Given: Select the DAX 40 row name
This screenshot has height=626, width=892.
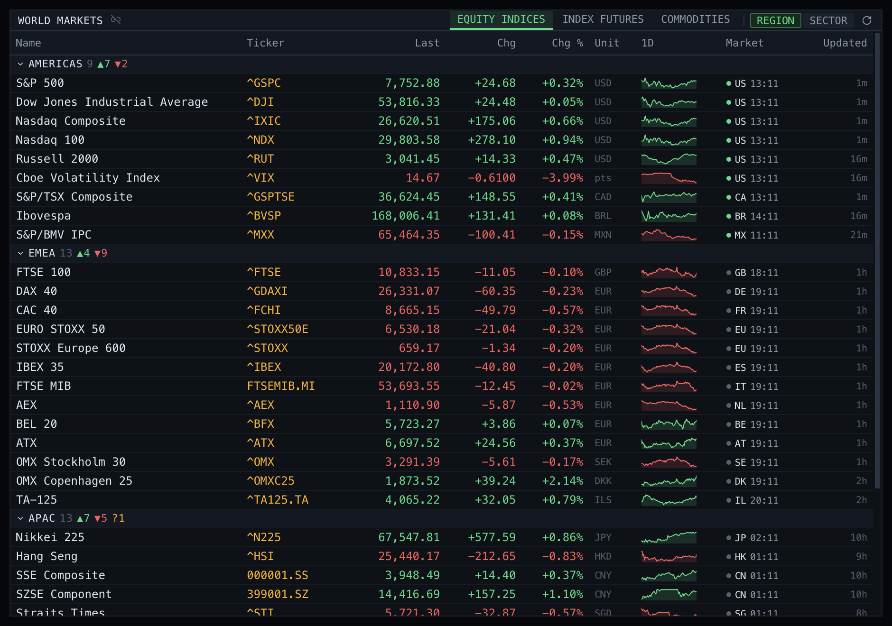Looking at the screenshot, I should (x=37, y=292).
